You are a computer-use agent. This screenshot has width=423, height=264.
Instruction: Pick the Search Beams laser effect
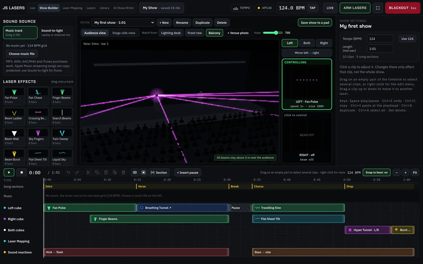click(62, 116)
